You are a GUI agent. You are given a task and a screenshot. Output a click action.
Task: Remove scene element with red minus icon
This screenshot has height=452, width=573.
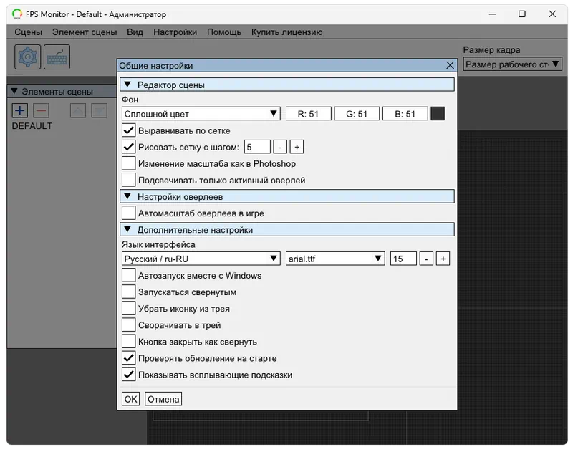[41, 110]
